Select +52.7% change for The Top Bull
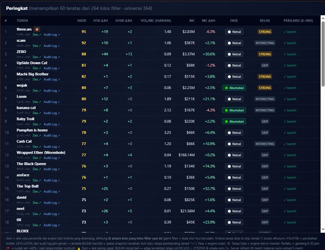Viewport: 325px width, 250px height. click(x=209, y=189)
